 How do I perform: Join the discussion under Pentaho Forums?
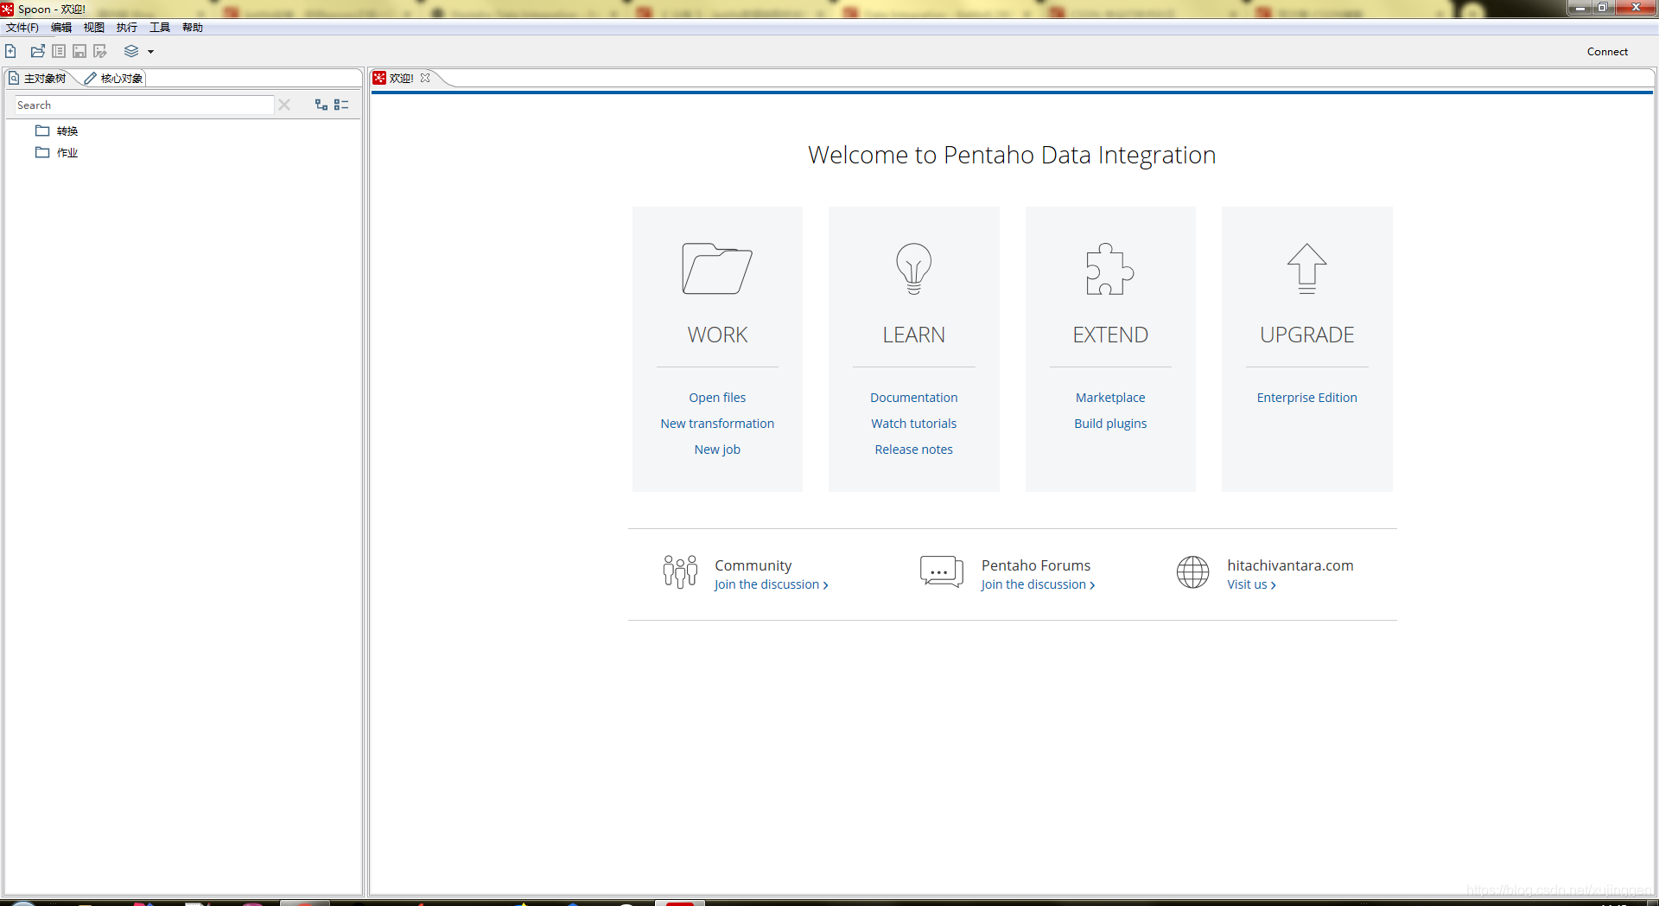[1038, 585]
